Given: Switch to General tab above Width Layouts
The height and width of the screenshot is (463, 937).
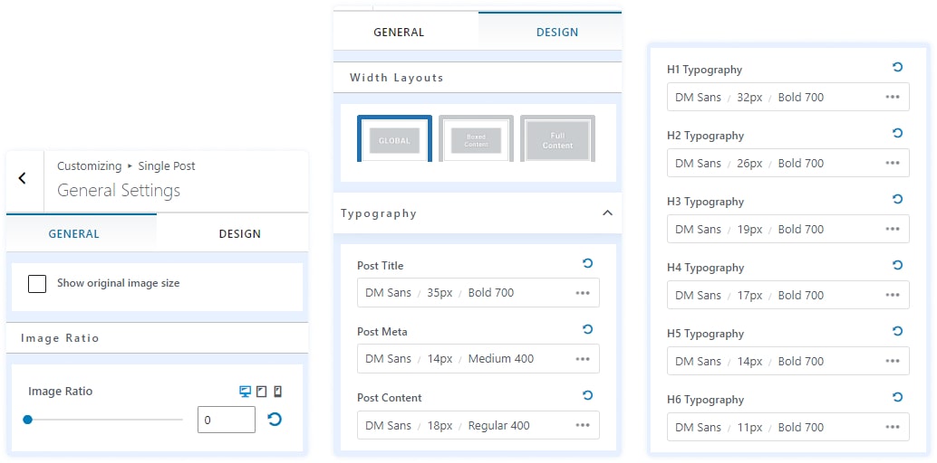Looking at the screenshot, I should (x=399, y=33).
